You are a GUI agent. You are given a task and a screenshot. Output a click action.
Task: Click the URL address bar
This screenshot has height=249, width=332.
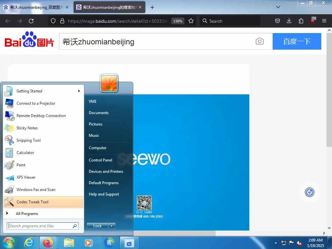[117, 21]
